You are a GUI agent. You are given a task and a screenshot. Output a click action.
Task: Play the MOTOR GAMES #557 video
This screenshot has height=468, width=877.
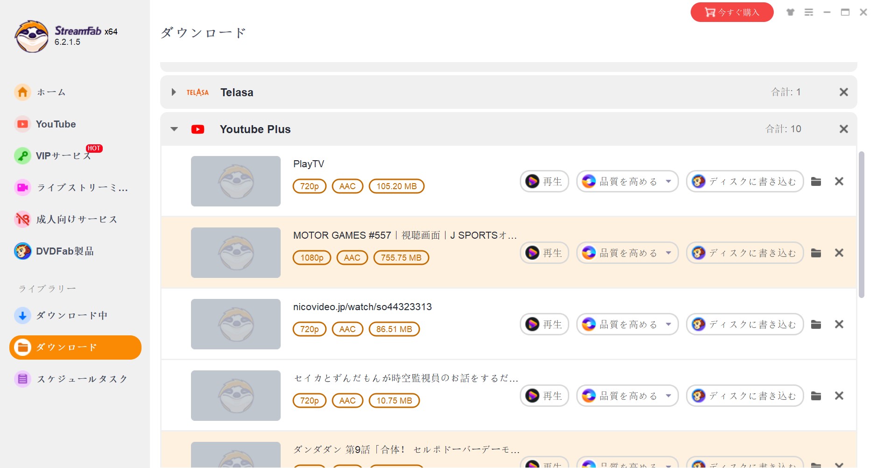544,253
